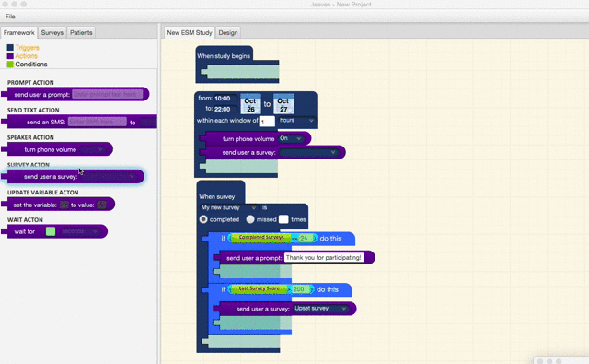
Task: Open the My new survey dropdown
Action: coord(228,207)
